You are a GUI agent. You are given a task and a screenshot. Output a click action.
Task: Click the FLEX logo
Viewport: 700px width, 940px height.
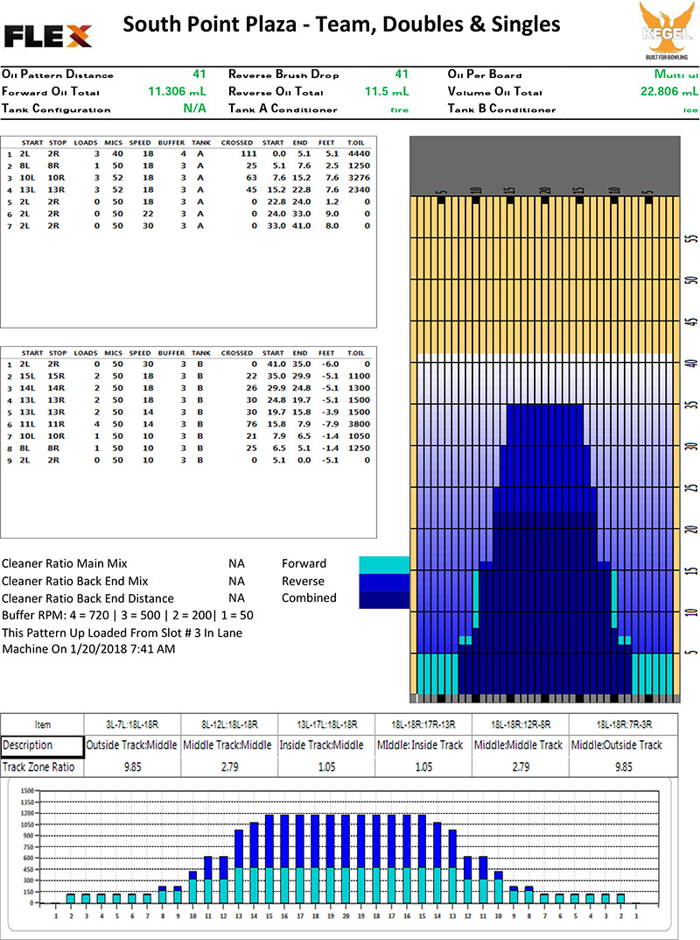coord(48,36)
